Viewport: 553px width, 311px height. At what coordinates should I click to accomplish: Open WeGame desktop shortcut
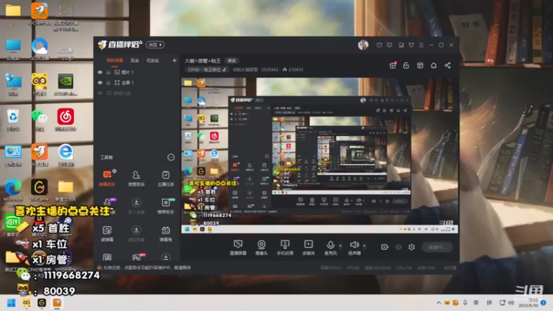39,190
